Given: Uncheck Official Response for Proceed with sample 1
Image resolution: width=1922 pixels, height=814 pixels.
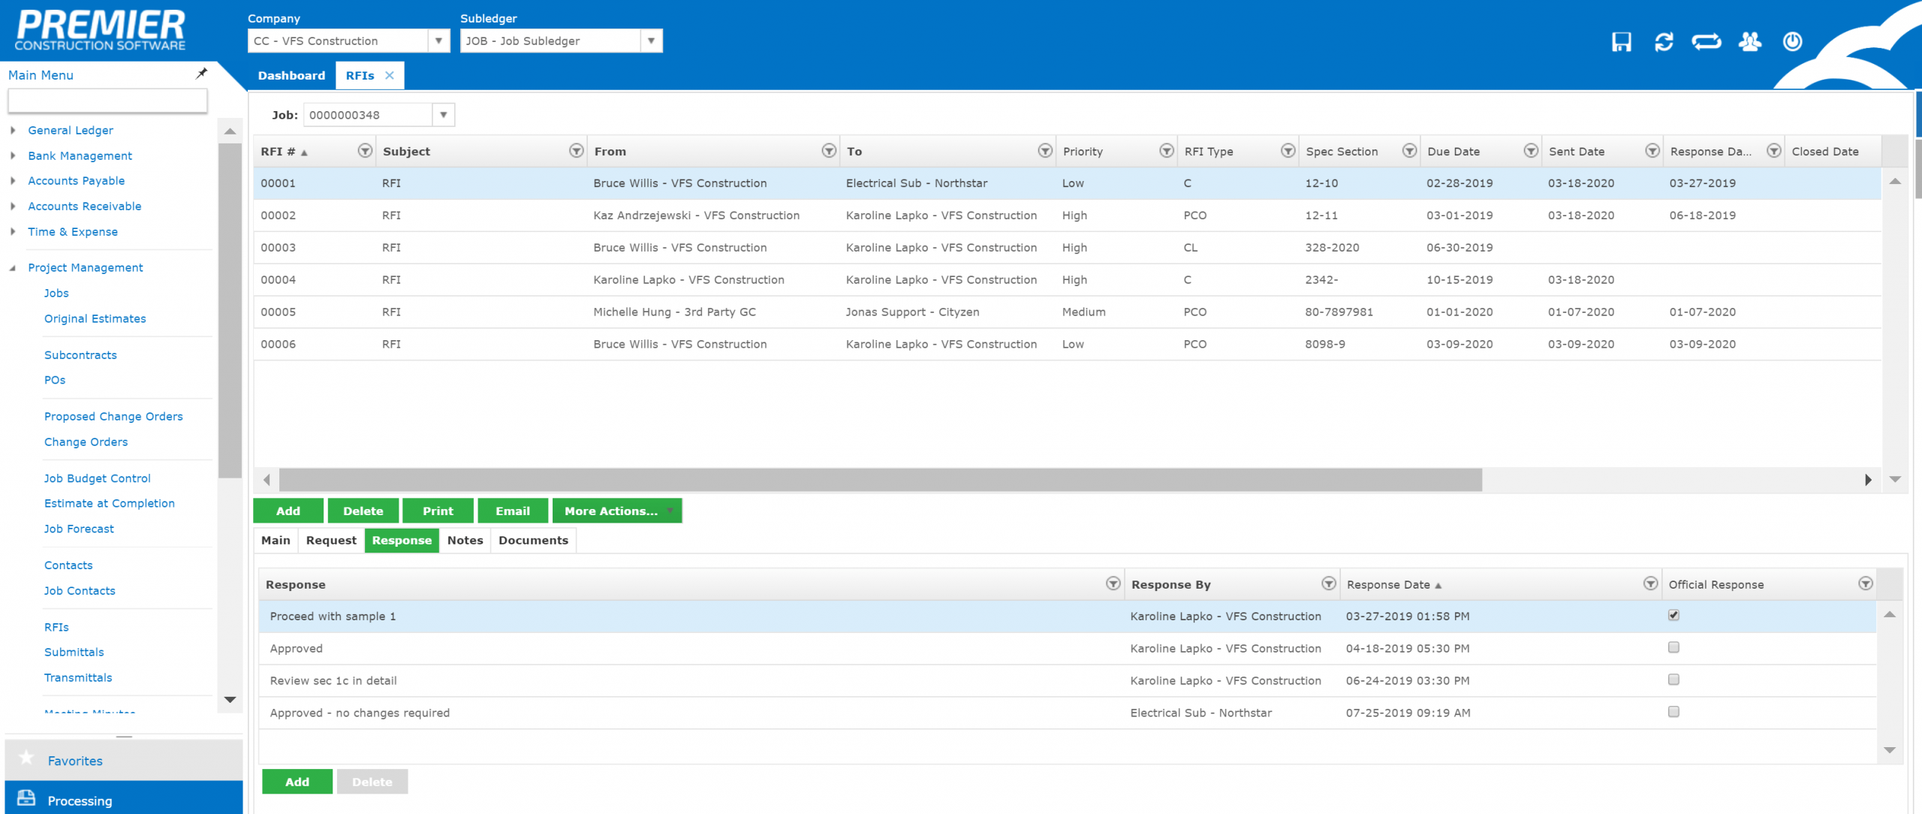Looking at the screenshot, I should click(x=1673, y=616).
